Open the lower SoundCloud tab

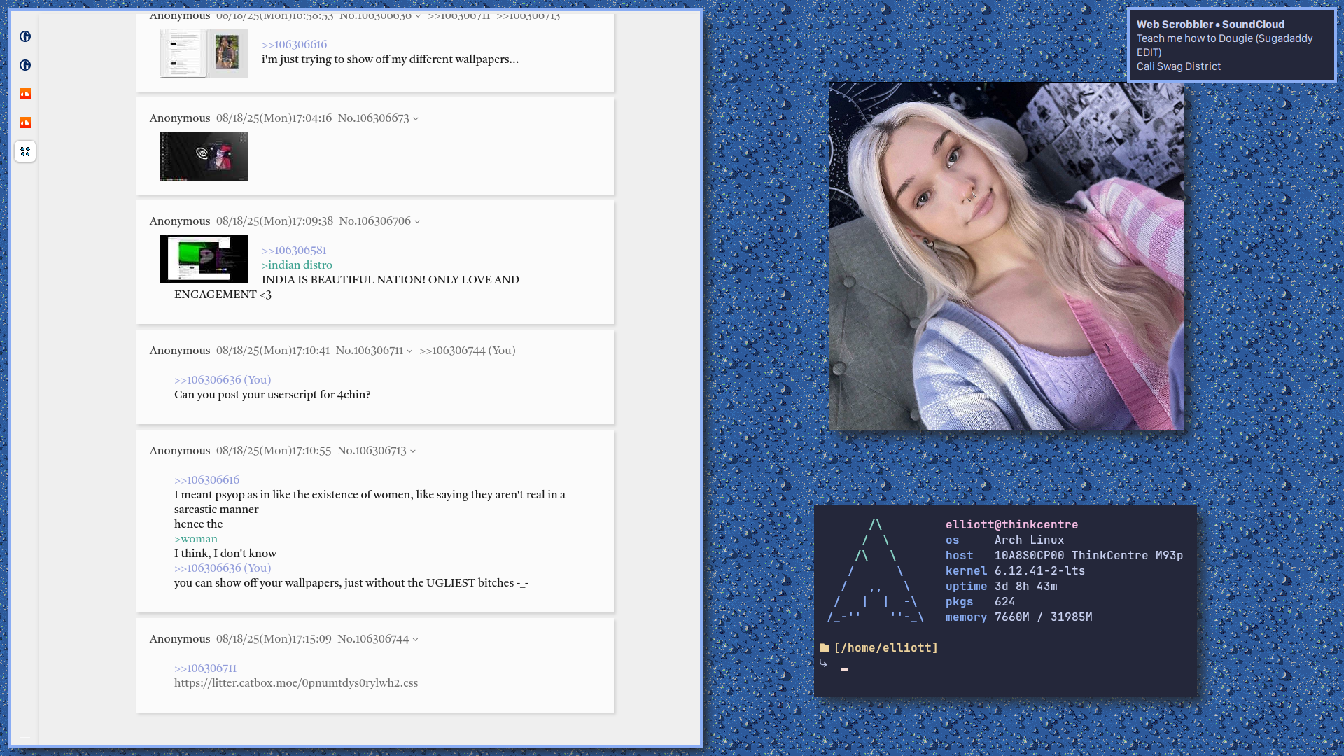[x=25, y=122]
